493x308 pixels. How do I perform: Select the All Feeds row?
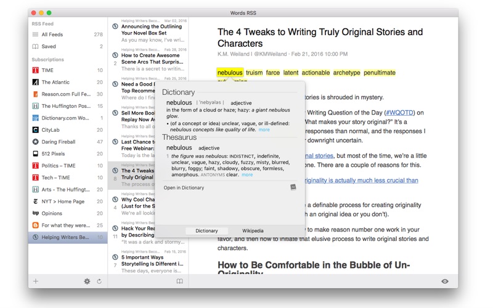point(68,34)
